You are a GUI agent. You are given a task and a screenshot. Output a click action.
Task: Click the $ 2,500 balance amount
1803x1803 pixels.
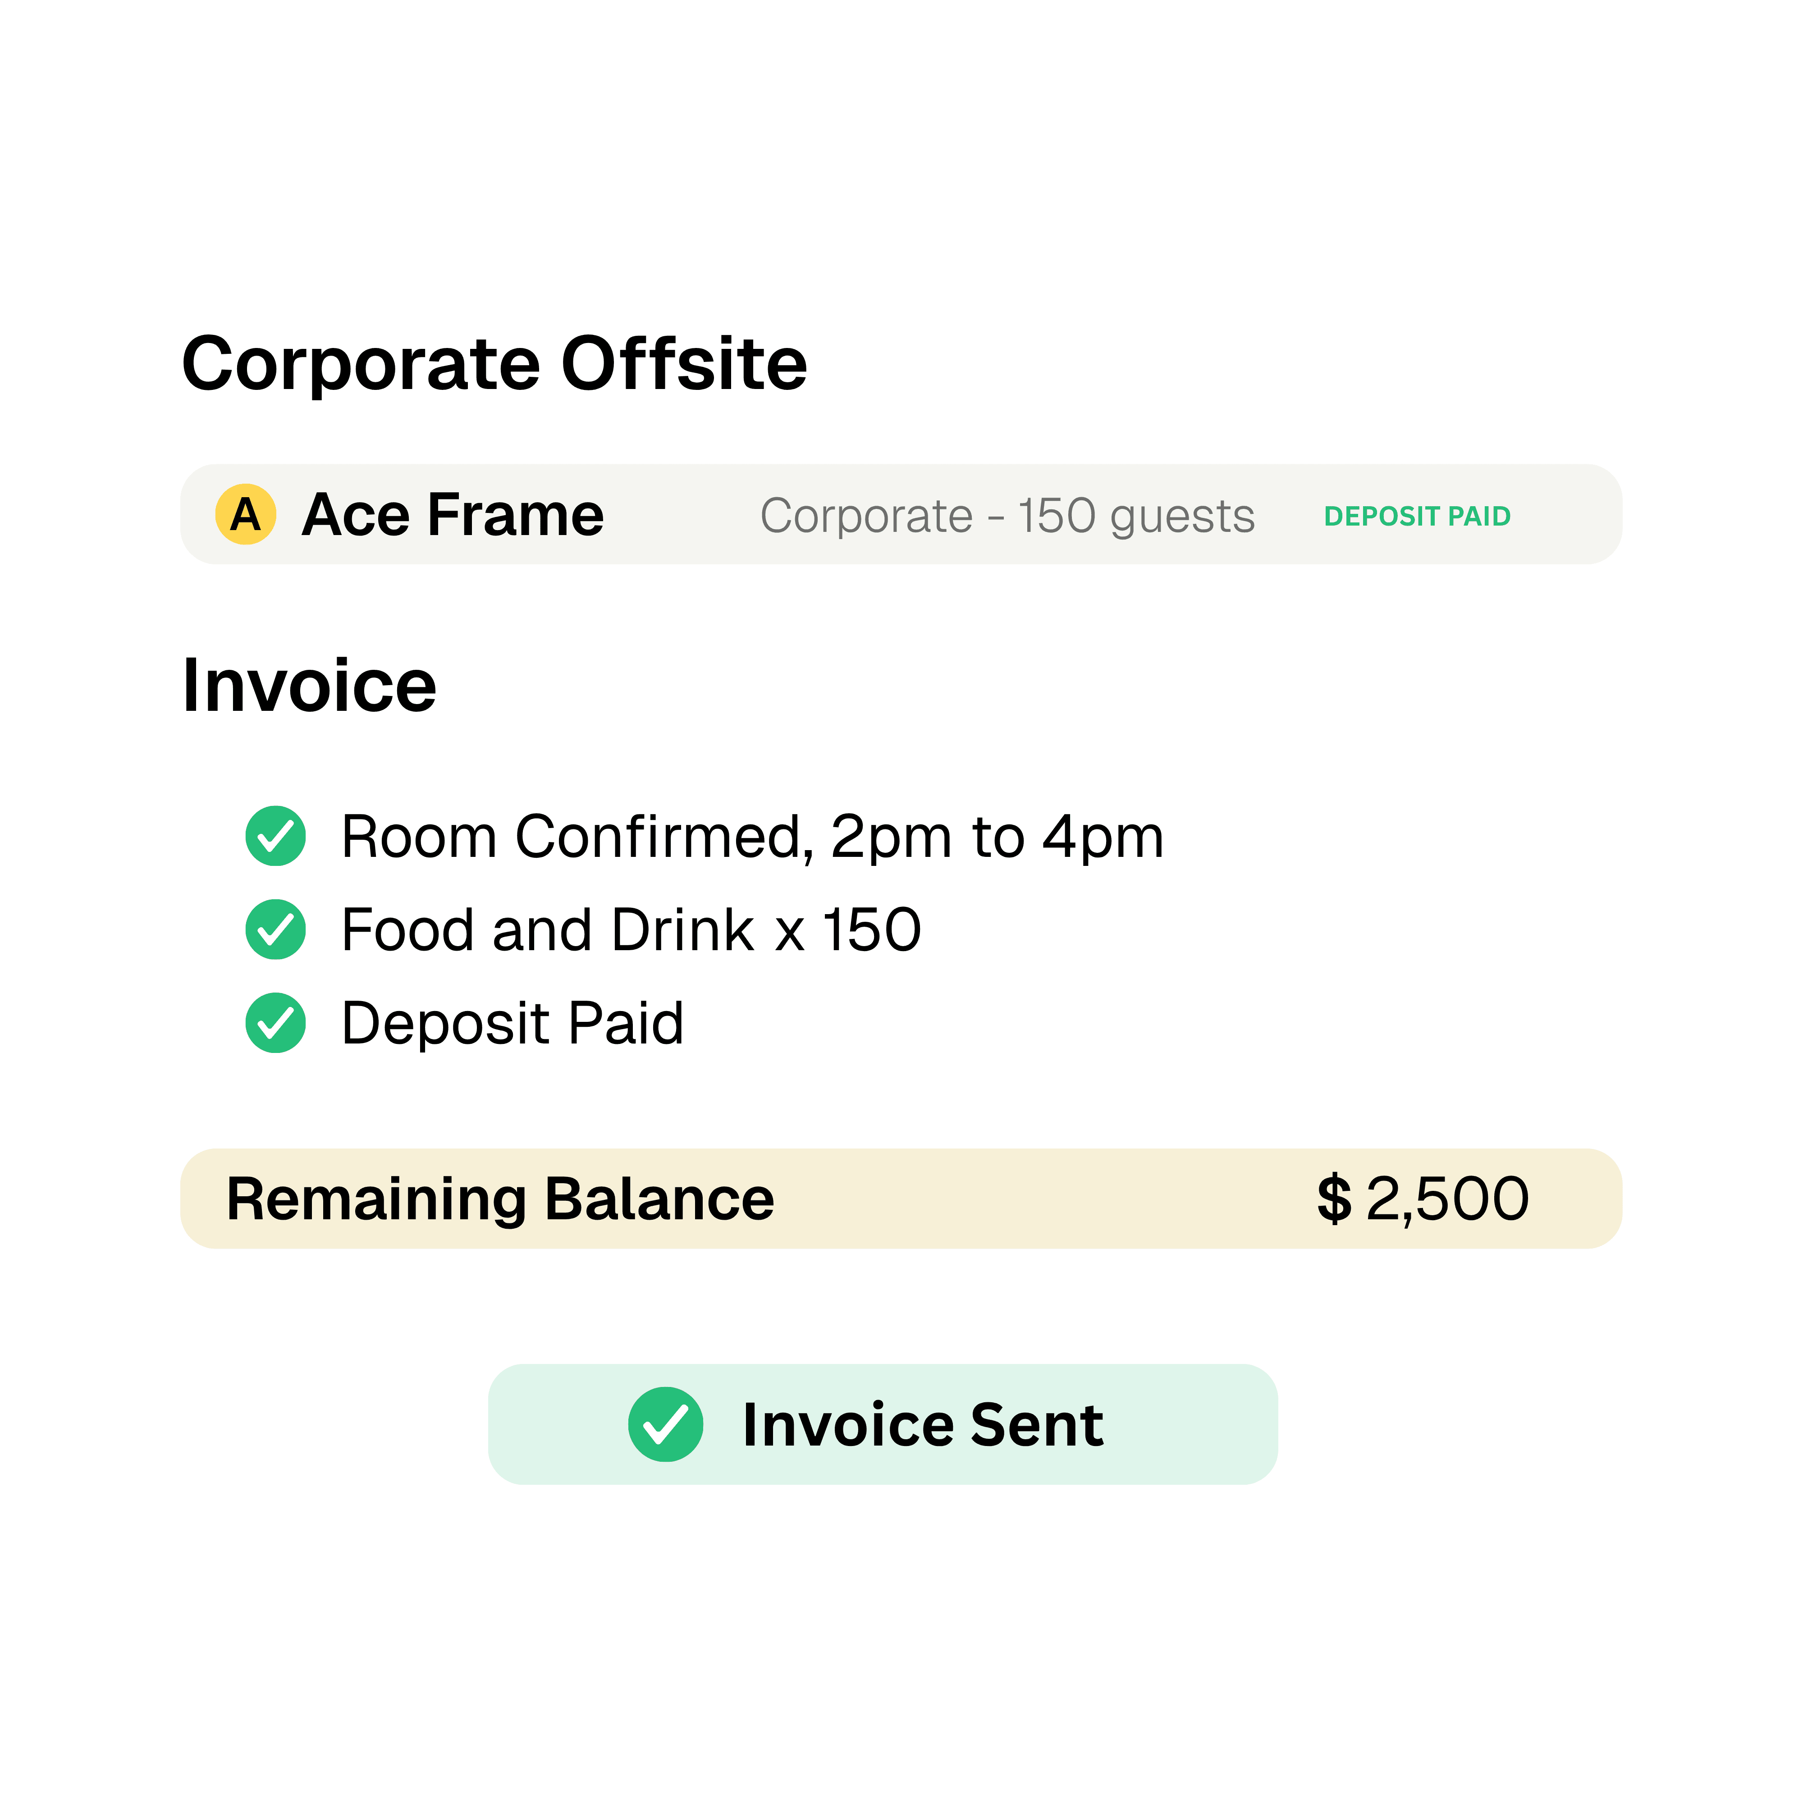[x=1423, y=1199]
